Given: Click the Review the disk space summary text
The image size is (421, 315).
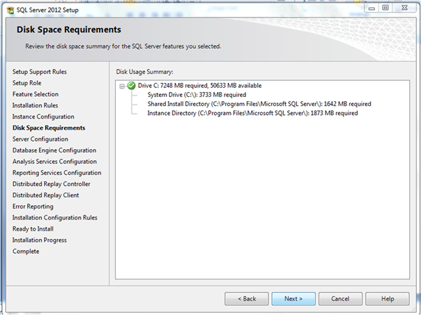Looking at the screenshot, I should coord(123,47).
